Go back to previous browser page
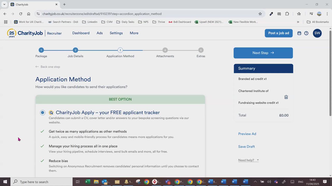Screen dimensions: 332x186 (5, 14)
